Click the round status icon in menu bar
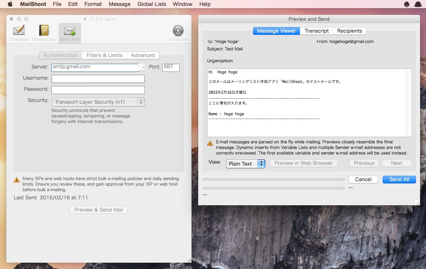The image size is (426, 269). coord(407,4)
